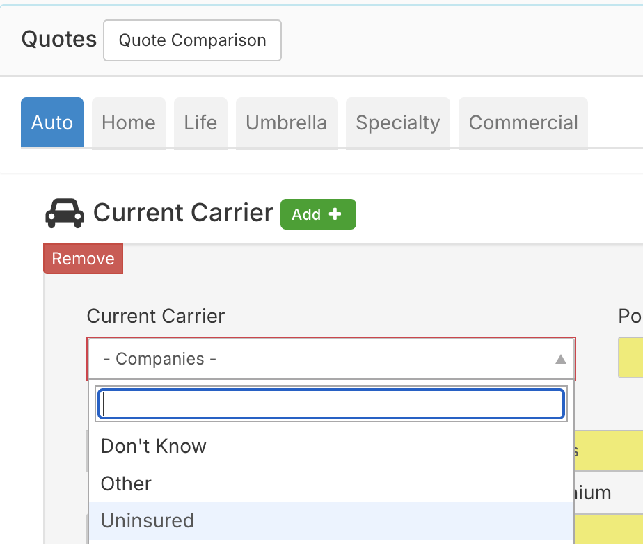Viewport: 643px width, 544px height.
Task: Click the yellow field right of Uninsured
Action: 608,529
